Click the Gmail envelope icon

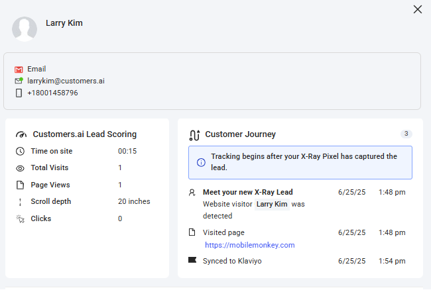(x=19, y=70)
